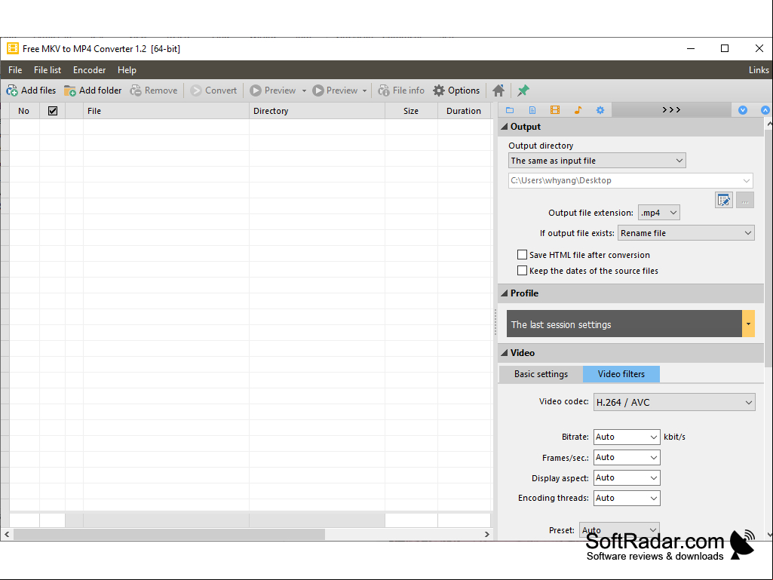Viewport: 773px width, 580px height.
Task: Open the File list menu
Action: pyautogui.click(x=48, y=70)
